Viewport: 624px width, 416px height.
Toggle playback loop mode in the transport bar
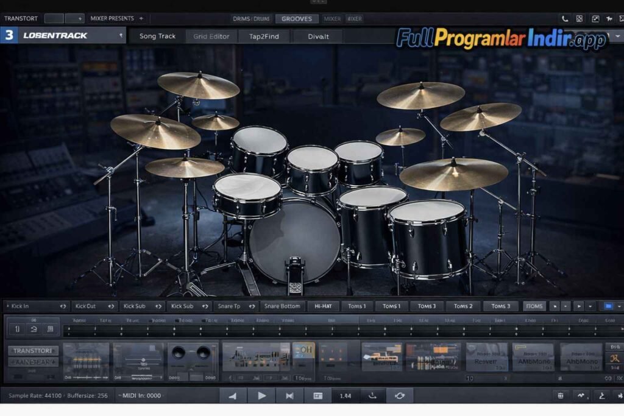pos(399,395)
